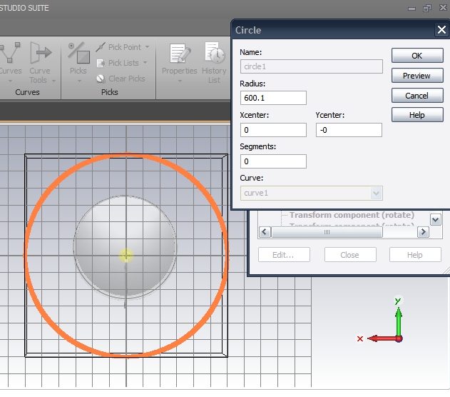Select Transform component (rotate) history entry
The image size is (450, 397).
click(x=347, y=215)
